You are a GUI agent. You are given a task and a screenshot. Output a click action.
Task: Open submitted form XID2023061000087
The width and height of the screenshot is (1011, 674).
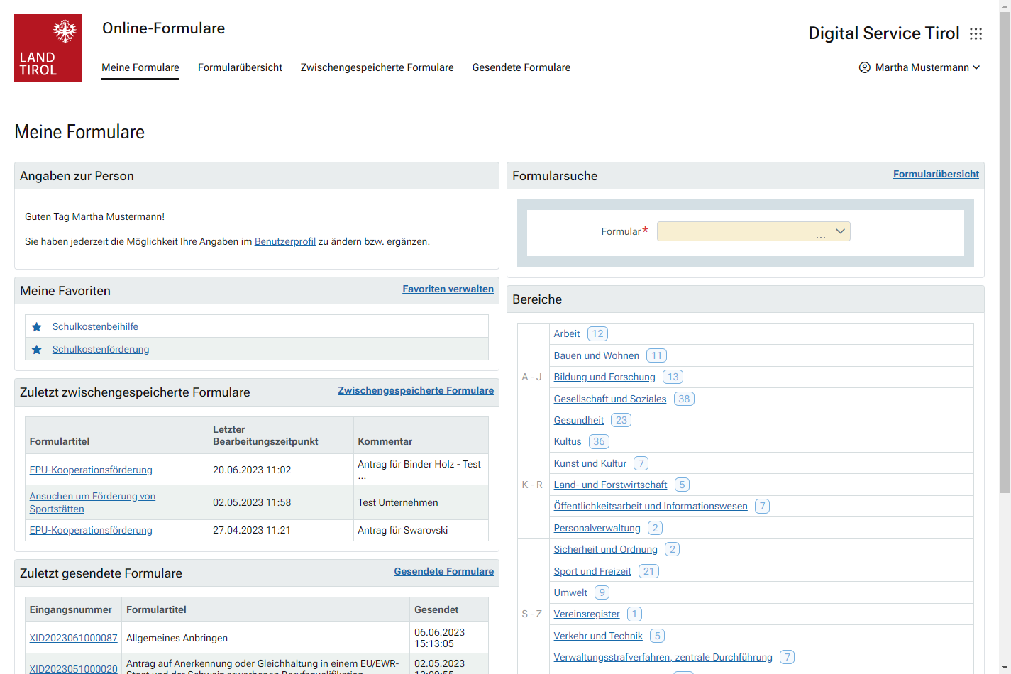click(x=73, y=638)
